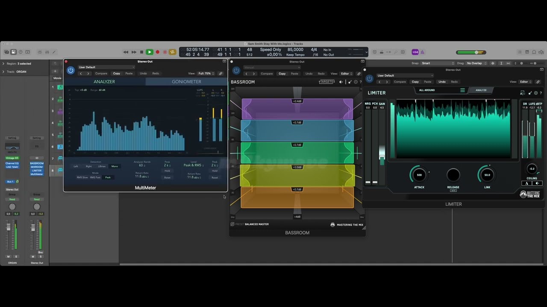Click Copy in Bassroom window
This screenshot has width=547, height=307.
click(x=282, y=74)
